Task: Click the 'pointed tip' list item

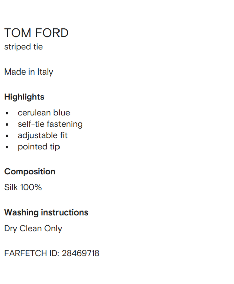Action: click(x=39, y=147)
